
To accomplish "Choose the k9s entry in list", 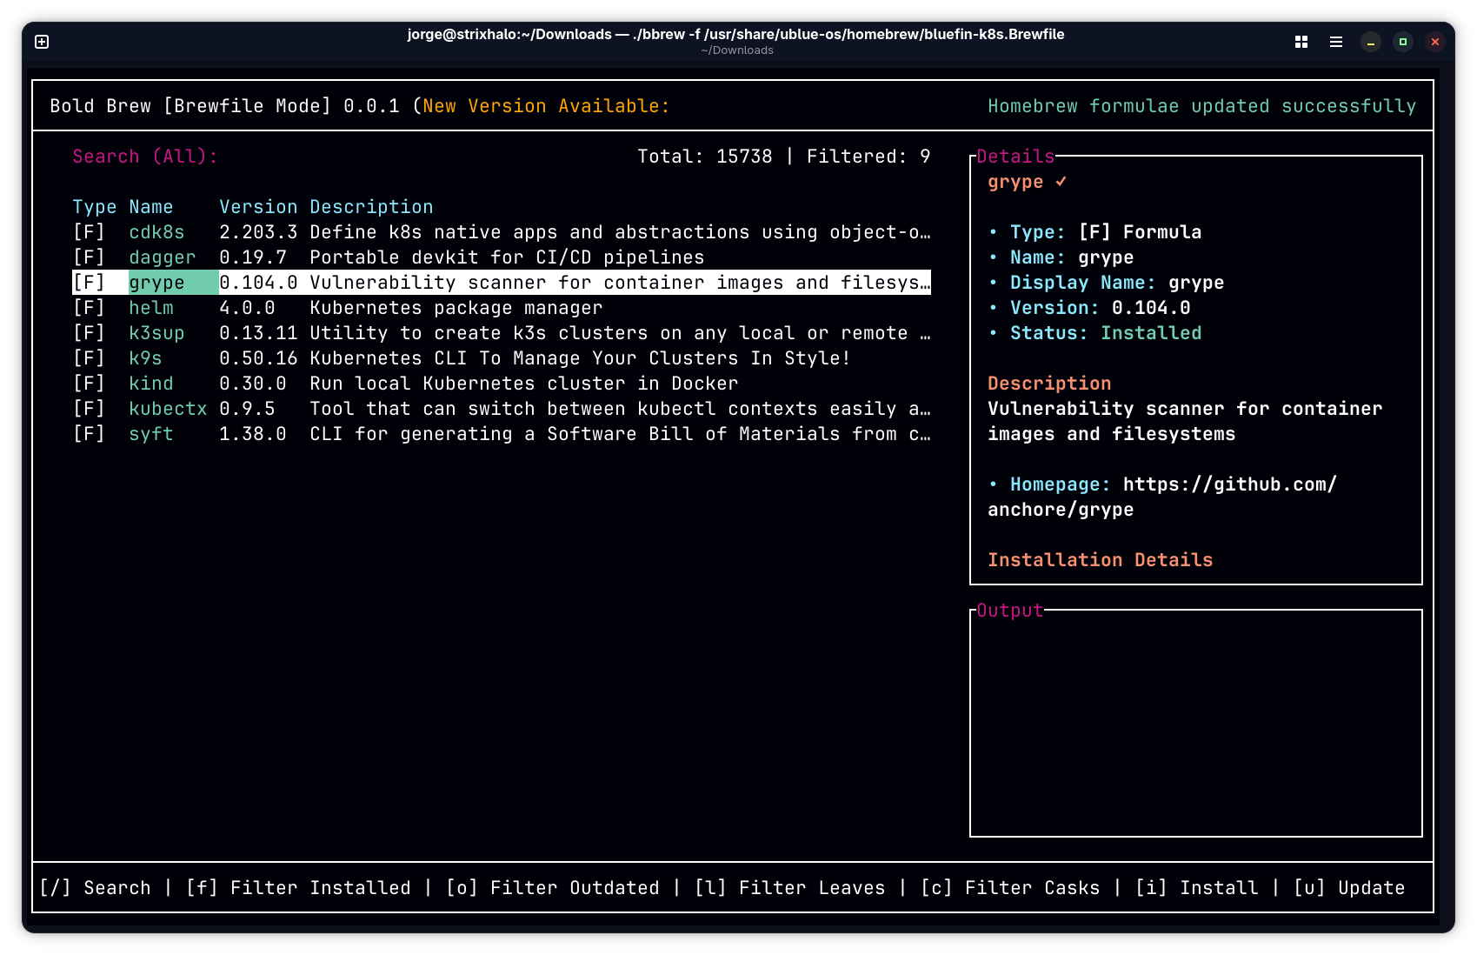I will click(x=145, y=358).
